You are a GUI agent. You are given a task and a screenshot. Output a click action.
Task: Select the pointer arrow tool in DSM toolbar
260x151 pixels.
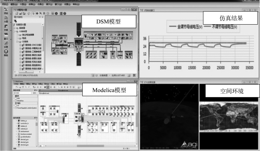(33, 13)
